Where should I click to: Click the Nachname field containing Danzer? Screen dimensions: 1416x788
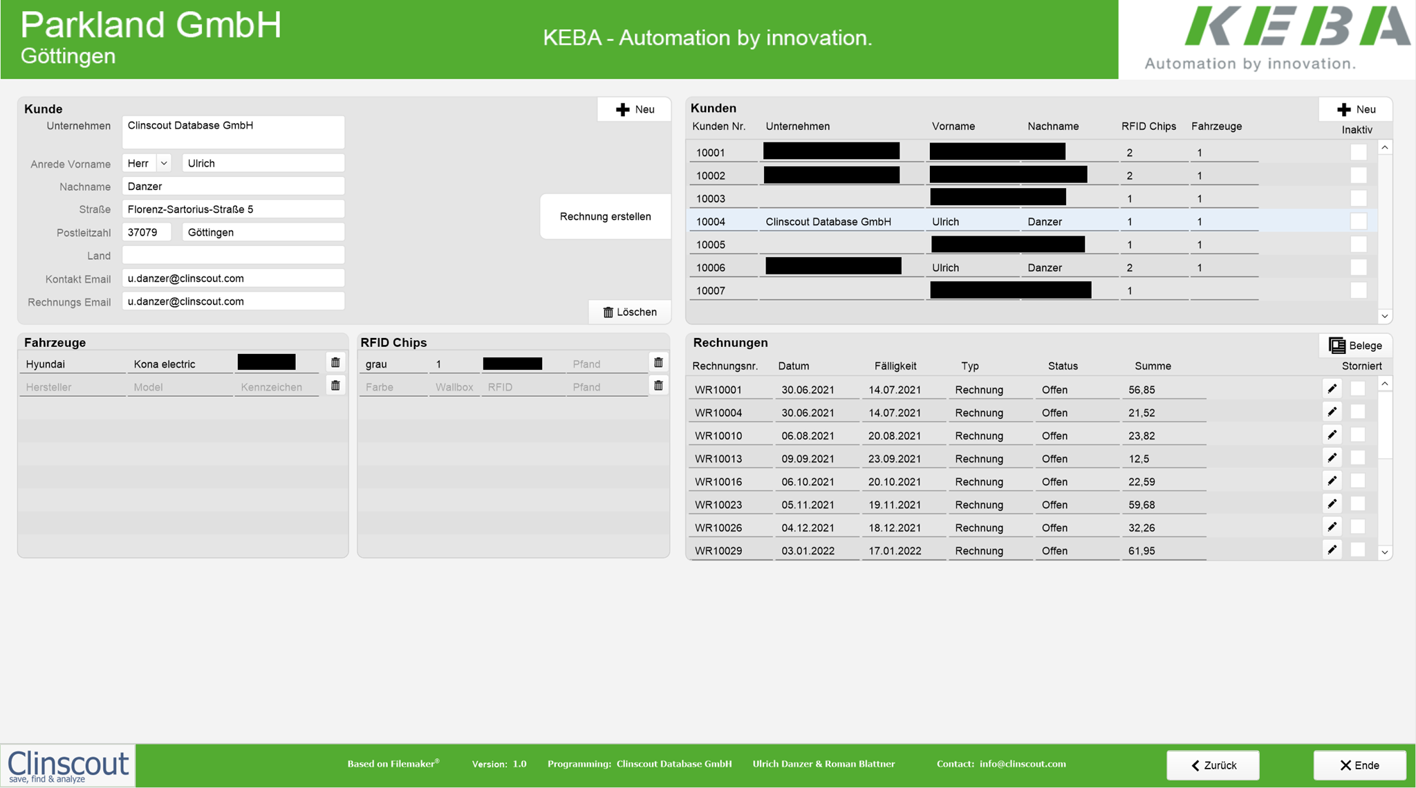click(233, 186)
